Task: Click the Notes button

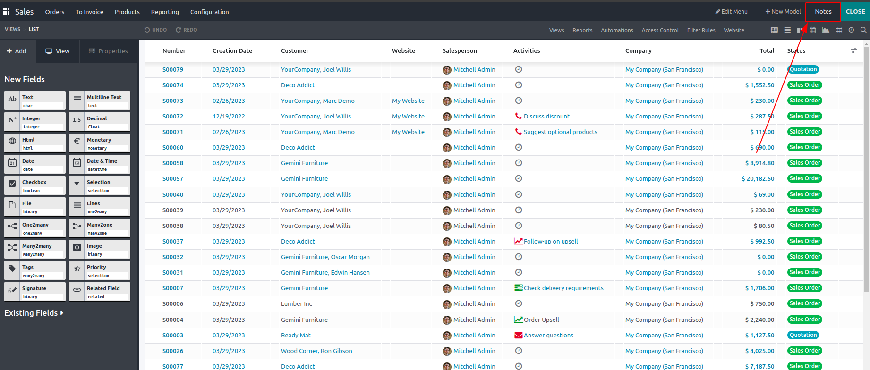Action: (823, 12)
